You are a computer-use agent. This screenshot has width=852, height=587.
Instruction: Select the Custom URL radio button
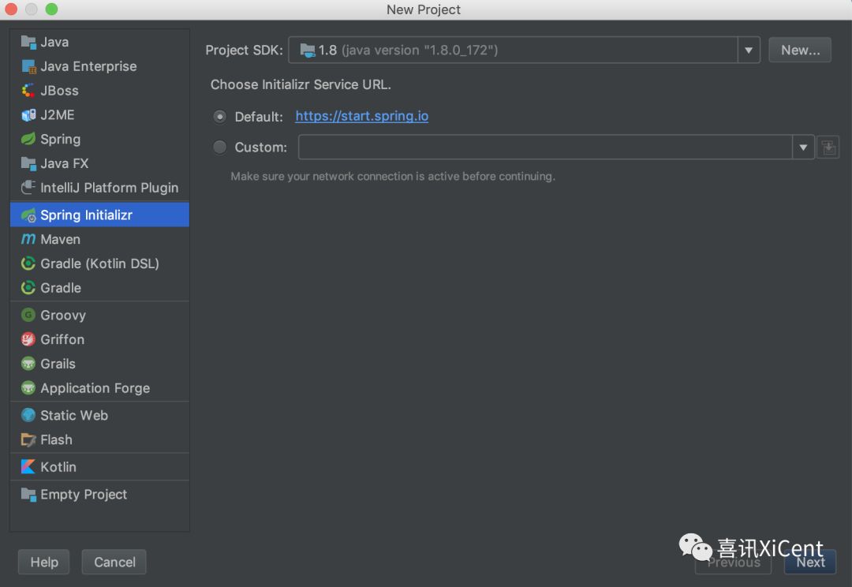(x=219, y=148)
